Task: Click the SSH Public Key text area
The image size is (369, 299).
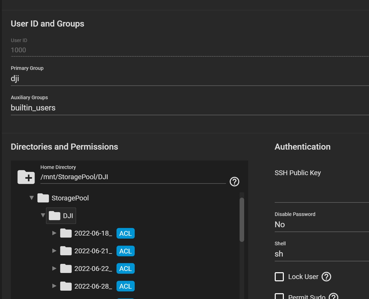Action: (322, 190)
